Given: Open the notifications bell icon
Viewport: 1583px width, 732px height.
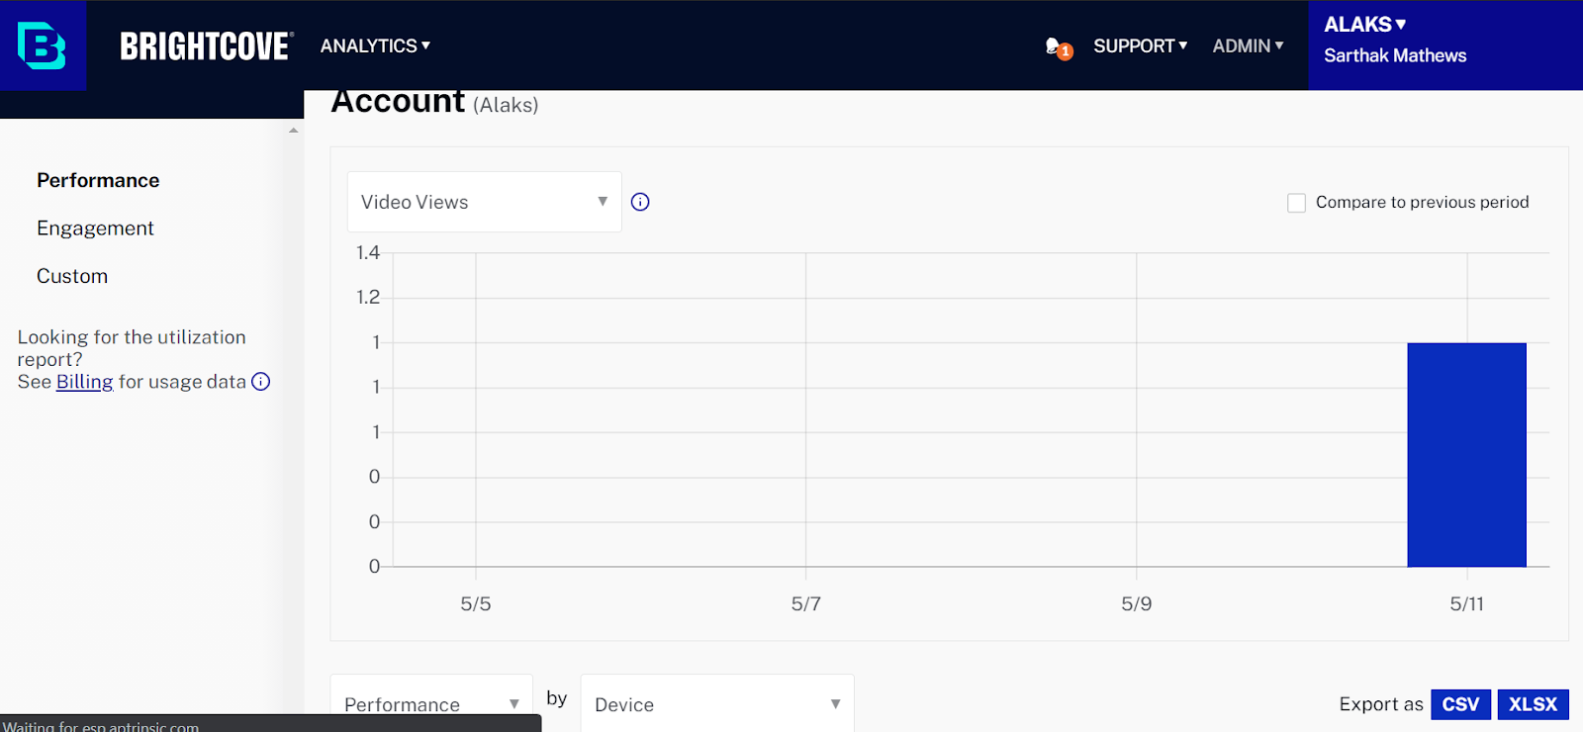Looking at the screenshot, I should (x=1058, y=46).
